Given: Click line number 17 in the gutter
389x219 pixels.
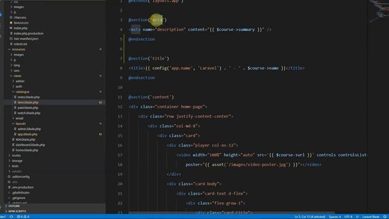Looking at the screenshot, I should 120,155.
